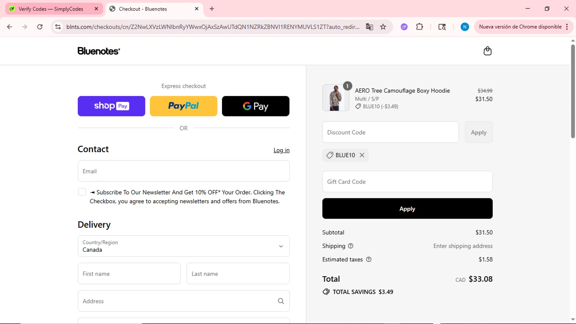Pay with PayPal button
Image resolution: width=576 pixels, height=324 pixels.
click(184, 106)
